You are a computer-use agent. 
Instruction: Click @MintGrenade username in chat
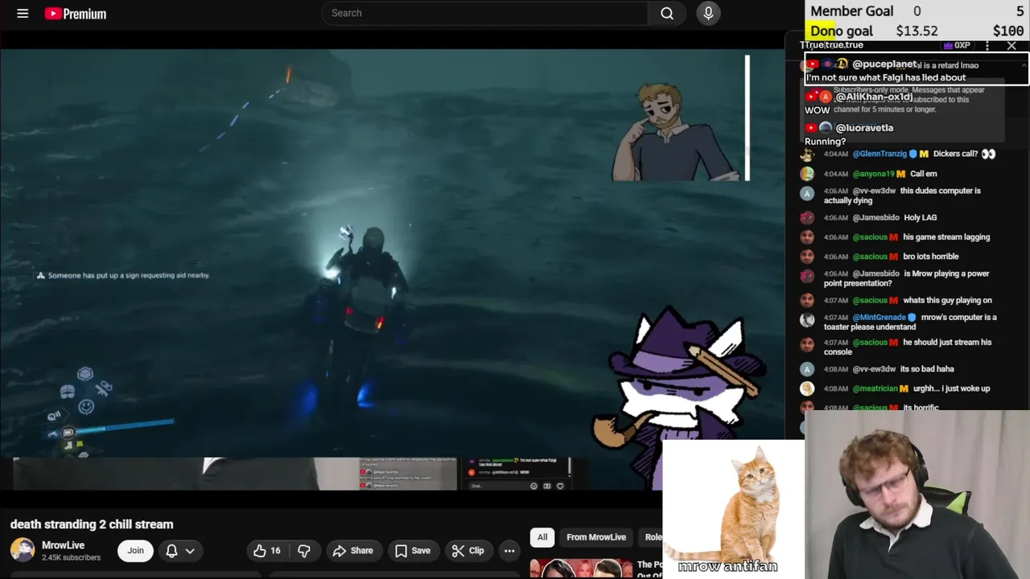(879, 318)
